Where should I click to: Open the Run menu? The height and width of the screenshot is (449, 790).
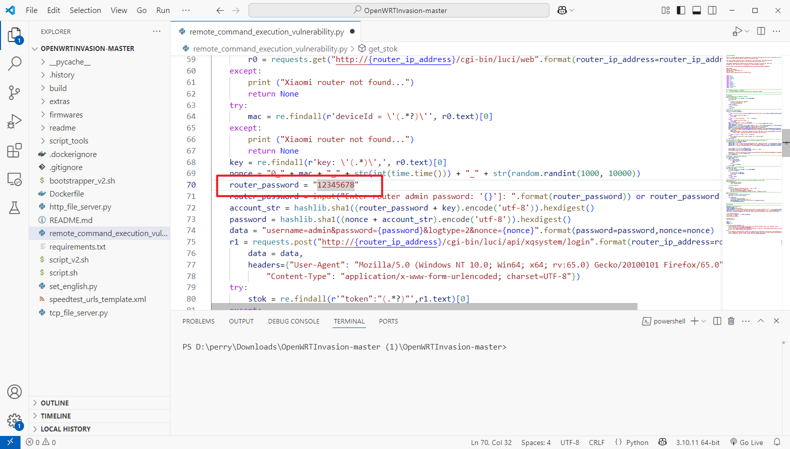[163, 10]
